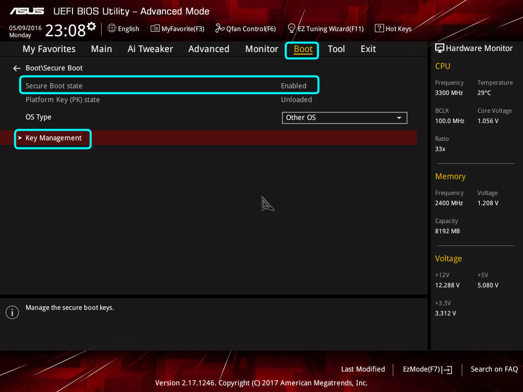Open the Advanced tab
This screenshot has height=392, width=523.
click(x=209, y=49)
